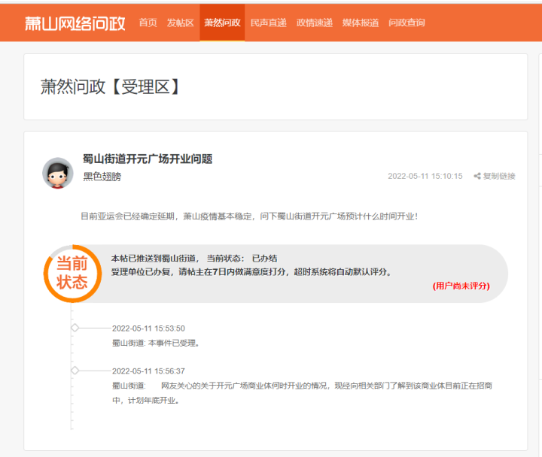The width and height of the screenshot is (542, 457).
Task: Select the 已办结 status text
Action: pos(264,259)
